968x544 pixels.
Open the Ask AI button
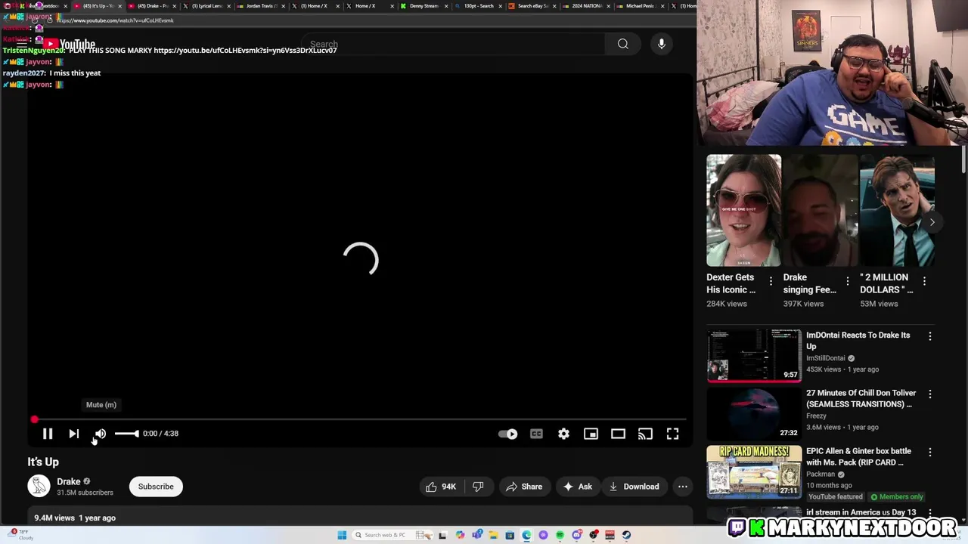coord(577,487)
